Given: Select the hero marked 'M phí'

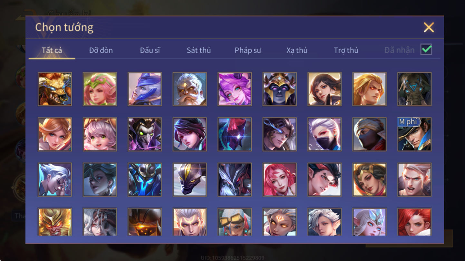Looking at the screenshot, I should [x=414, y=134].
